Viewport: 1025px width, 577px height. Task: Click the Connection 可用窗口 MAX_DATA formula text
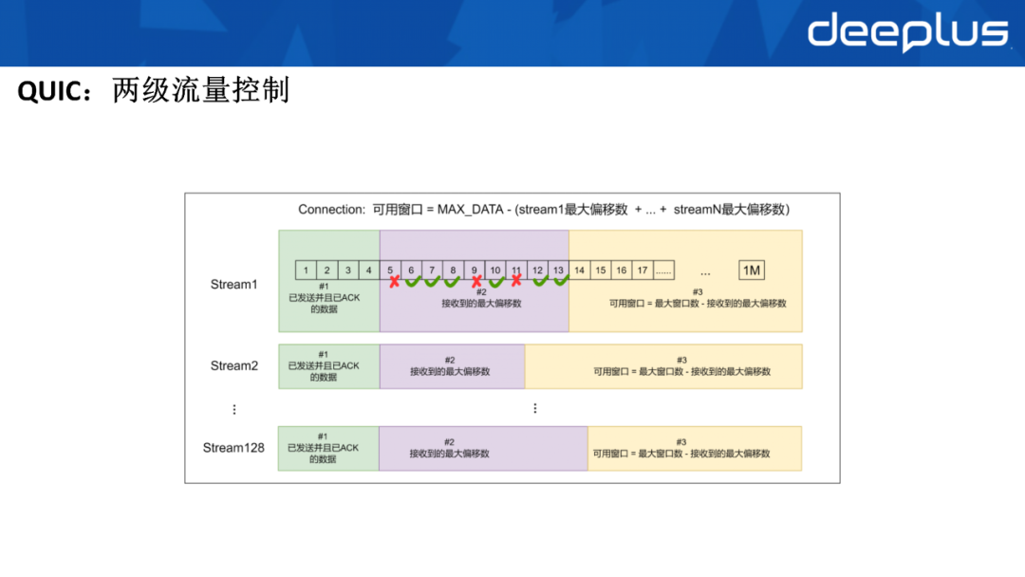pyautogui.click(x=544, y=209)
